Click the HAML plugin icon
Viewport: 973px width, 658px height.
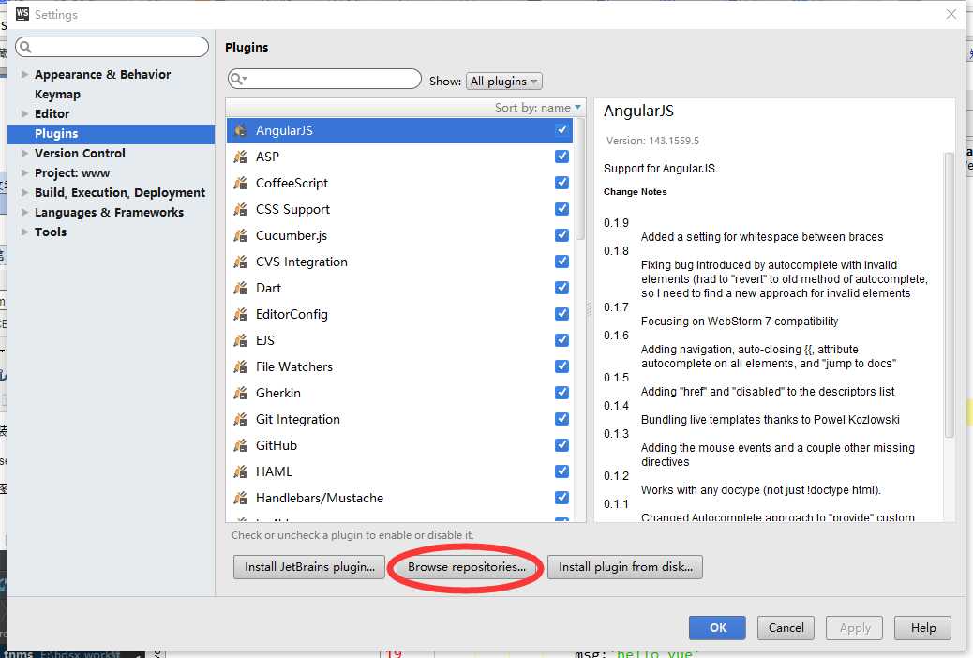240,471
